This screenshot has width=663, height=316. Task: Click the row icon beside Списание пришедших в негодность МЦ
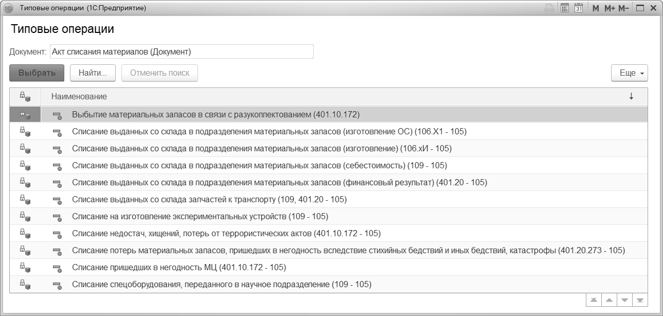point(57,268)
